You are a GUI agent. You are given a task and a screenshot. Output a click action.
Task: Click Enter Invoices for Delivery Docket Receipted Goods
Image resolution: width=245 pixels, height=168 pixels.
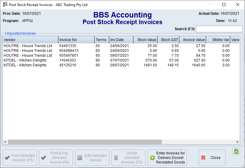click(167, 158)
